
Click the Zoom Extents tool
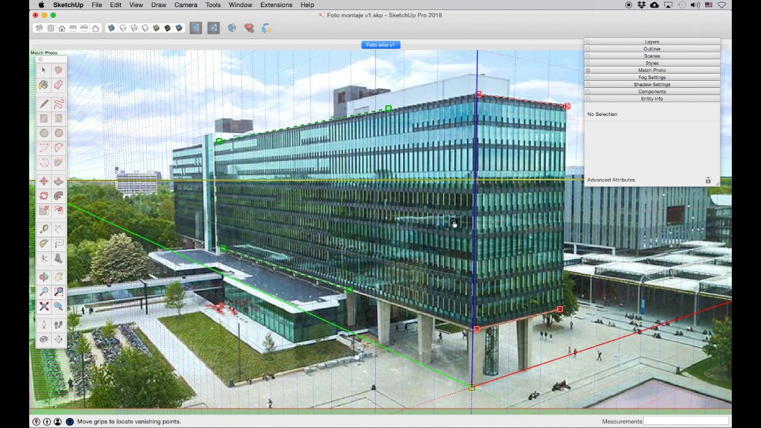[x=43, y=306]
